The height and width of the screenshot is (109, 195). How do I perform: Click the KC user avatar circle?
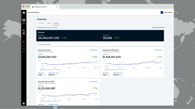coord(162,12)
